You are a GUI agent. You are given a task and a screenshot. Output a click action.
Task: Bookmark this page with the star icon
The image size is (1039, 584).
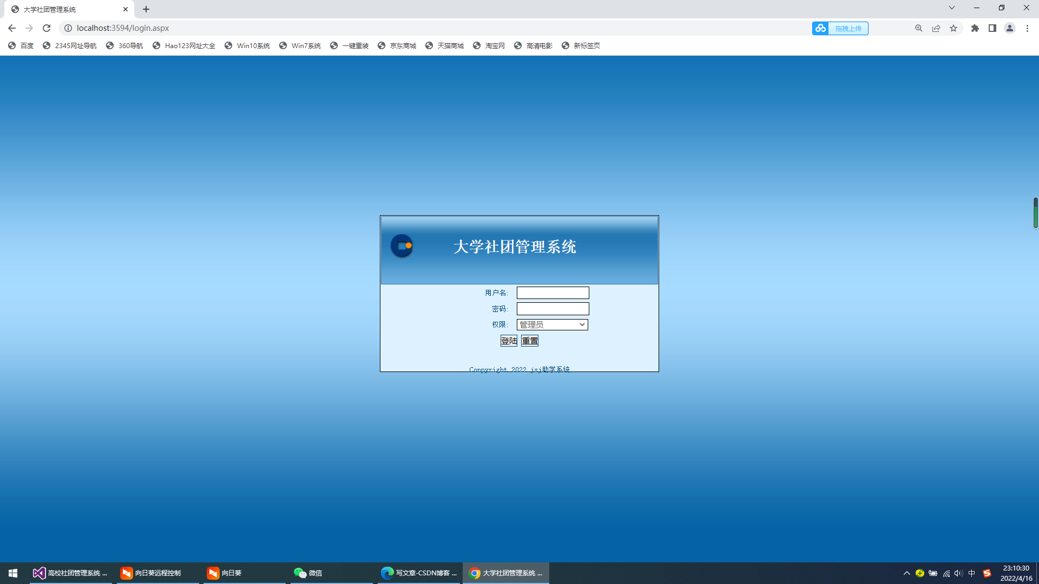tap(953, 28)
